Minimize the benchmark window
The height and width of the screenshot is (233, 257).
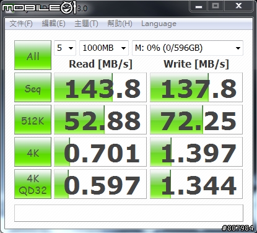point(198,6)
